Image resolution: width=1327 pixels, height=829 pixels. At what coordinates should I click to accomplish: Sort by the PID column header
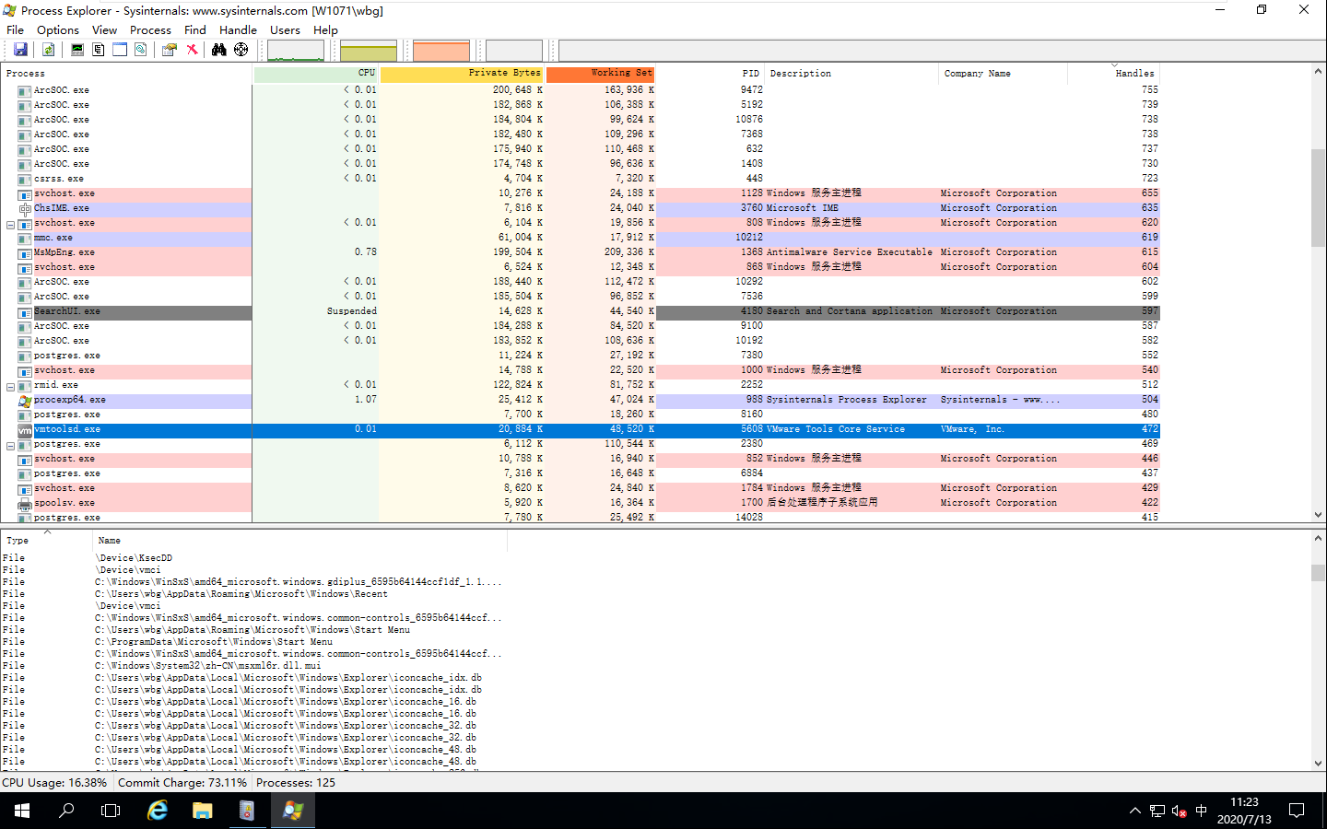[x=710, y=74]
